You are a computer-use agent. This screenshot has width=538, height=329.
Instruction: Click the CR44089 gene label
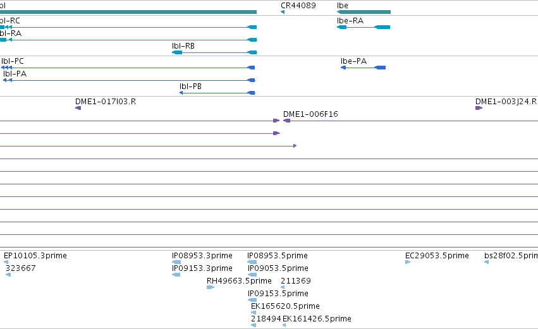pyautogui.click(x=298, y=6)
